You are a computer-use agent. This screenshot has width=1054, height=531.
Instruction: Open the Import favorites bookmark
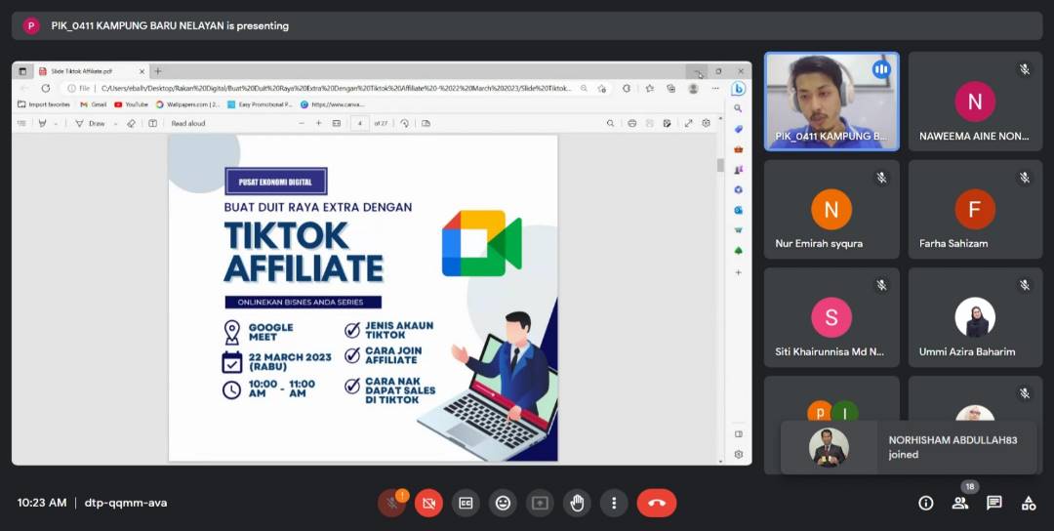click(44, 104)
